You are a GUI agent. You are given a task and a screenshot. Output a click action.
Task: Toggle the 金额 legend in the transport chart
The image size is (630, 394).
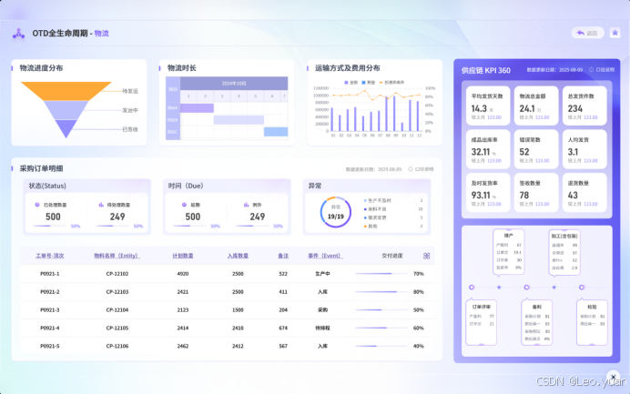[x=351, y=82]
